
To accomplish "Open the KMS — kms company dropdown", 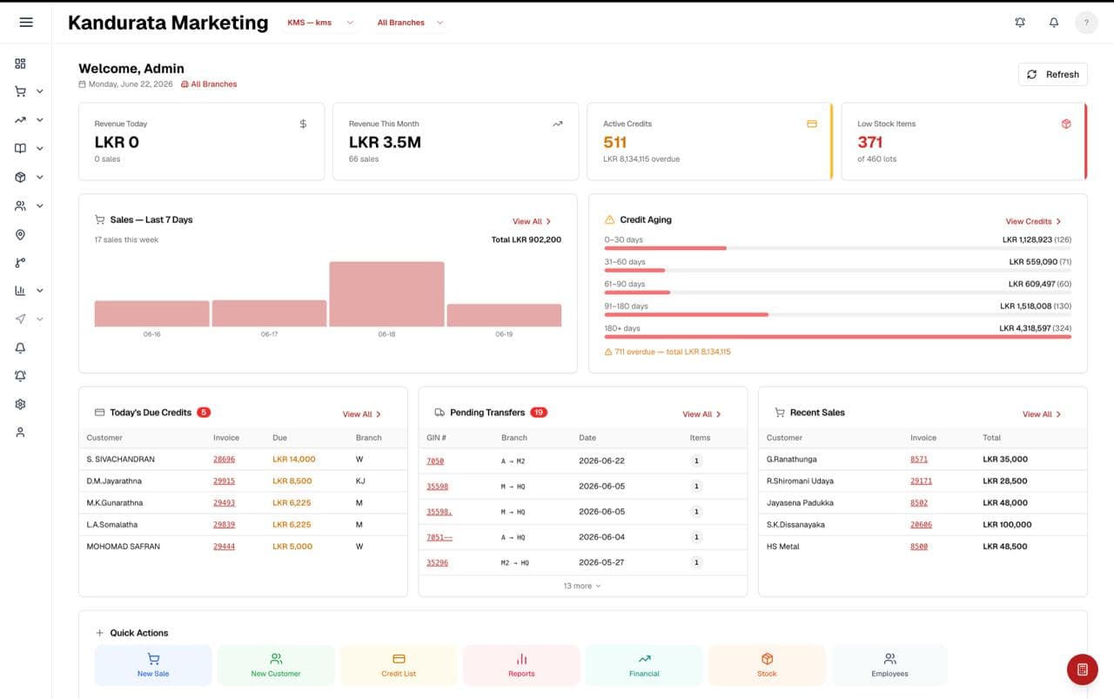I will point(320,23).
